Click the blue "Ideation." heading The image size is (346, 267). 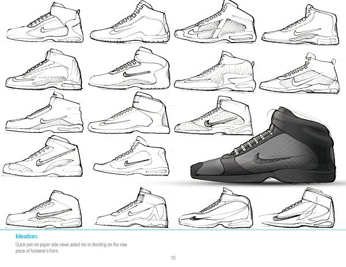coord(27,237)
